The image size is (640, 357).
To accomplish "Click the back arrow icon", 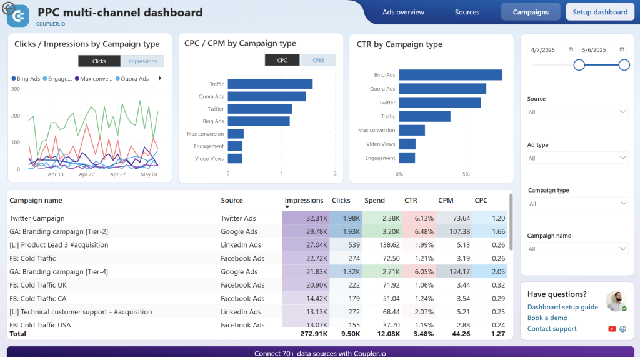I will [x=9, y=8].
